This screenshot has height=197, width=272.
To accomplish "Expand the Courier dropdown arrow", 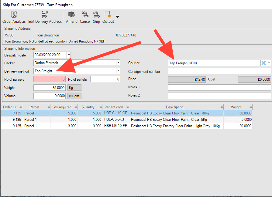I will (269, 63).
